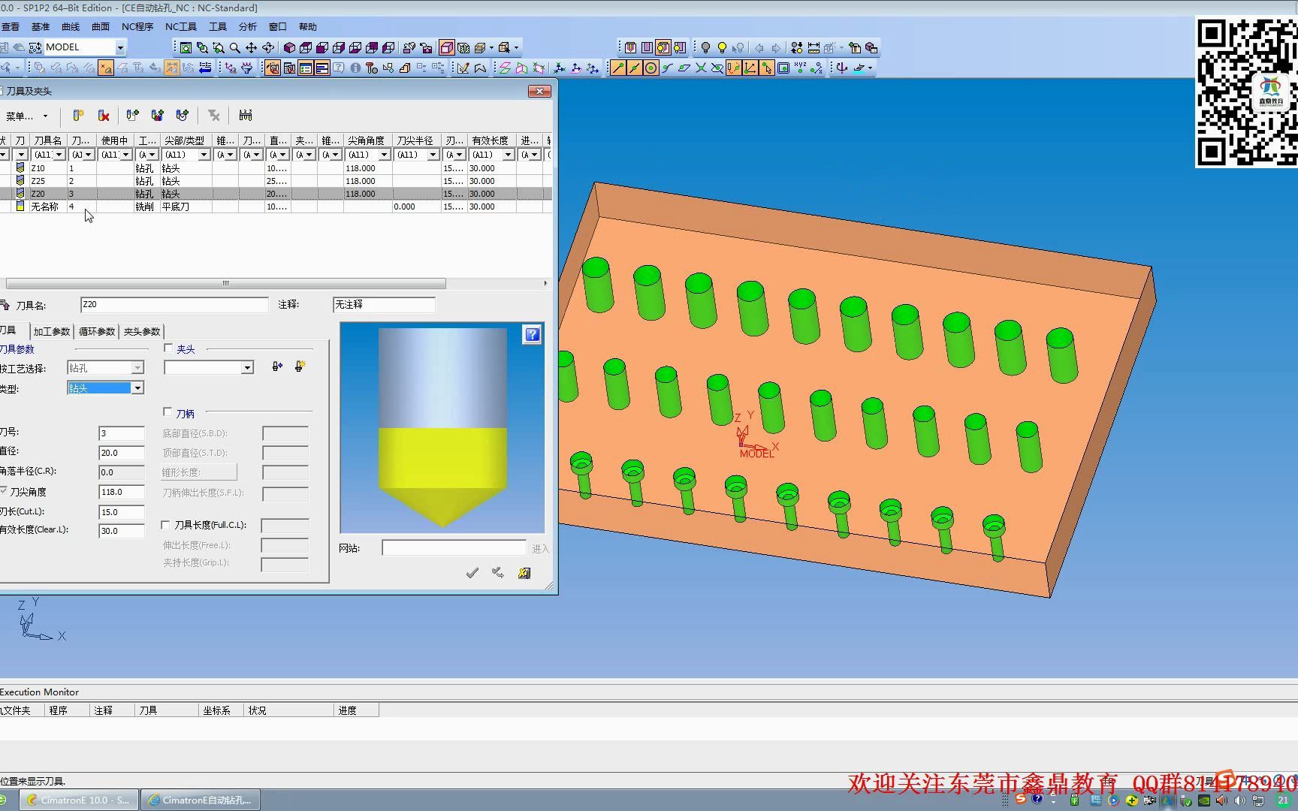1298x811 pixels.
Task: Click the delete tool icon with red X
Action: click(x=104, y=116)
